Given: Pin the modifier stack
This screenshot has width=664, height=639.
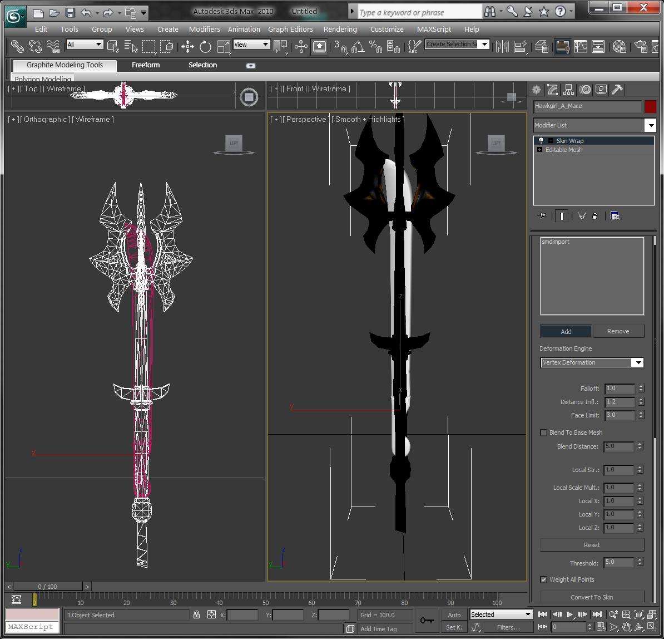Looking at the screenshot, I should (542, 216).
